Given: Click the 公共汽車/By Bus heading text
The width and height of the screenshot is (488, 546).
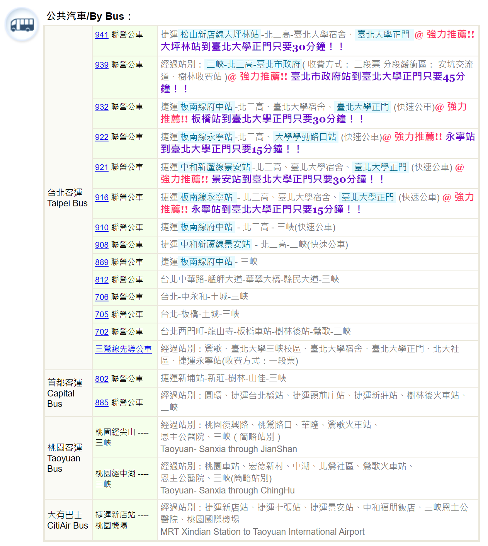Looking at the screenshot, I should [x=89, y=16].
